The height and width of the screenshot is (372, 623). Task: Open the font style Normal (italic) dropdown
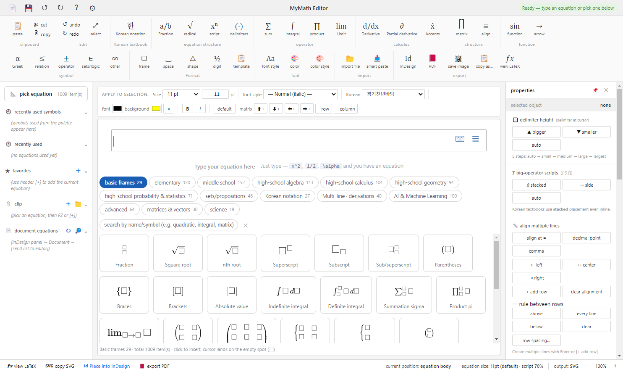pos(301,94)
